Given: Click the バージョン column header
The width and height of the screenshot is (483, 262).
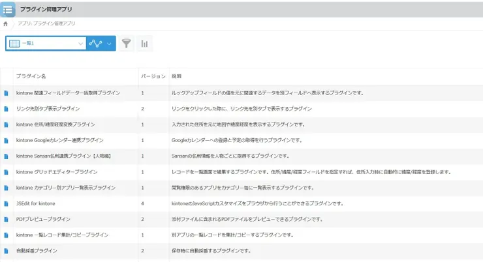Looking at the screenshot, I should [x=153, y=76].
